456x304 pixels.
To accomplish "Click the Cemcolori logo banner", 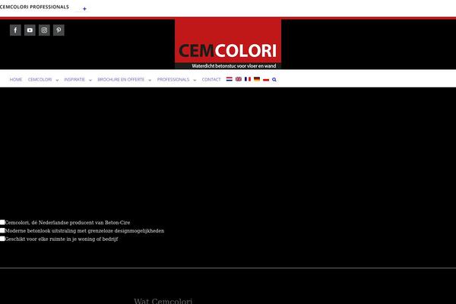I will coord(228,43).
